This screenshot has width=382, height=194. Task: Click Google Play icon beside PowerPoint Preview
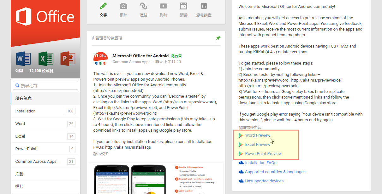coord(241,154)
